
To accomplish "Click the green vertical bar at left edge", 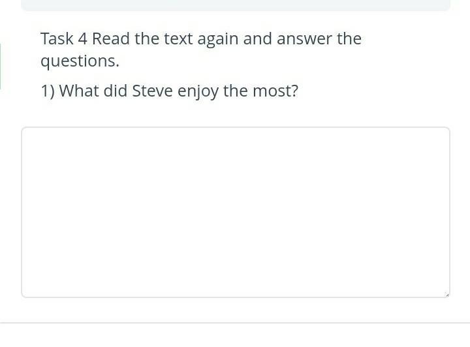I will pyautogui.click(x=0, y=66).
